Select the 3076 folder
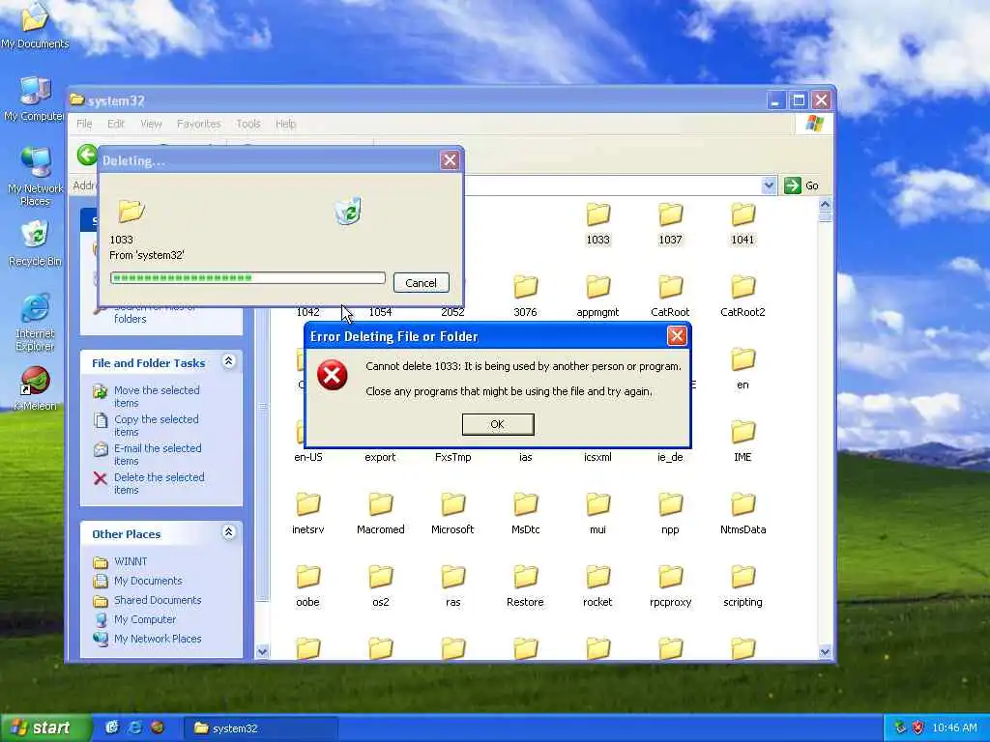Viewport: 990px width, 742px height. (x=525, y=296)
